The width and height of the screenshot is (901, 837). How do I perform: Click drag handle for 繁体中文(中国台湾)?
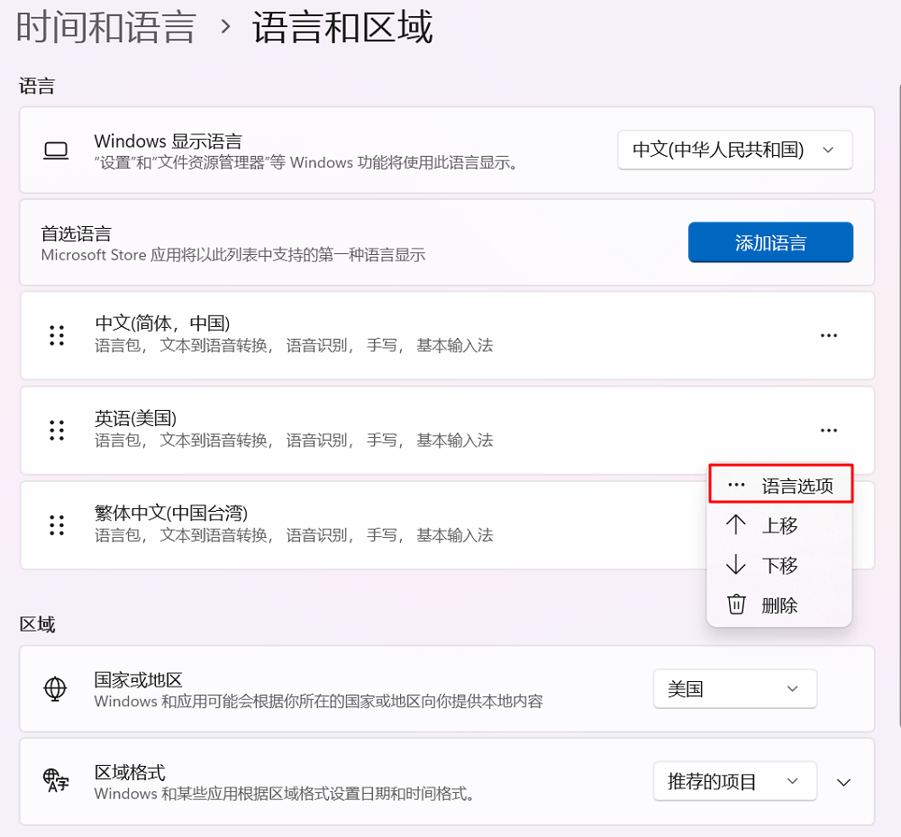pyautogui.click(x=57, y=524)
